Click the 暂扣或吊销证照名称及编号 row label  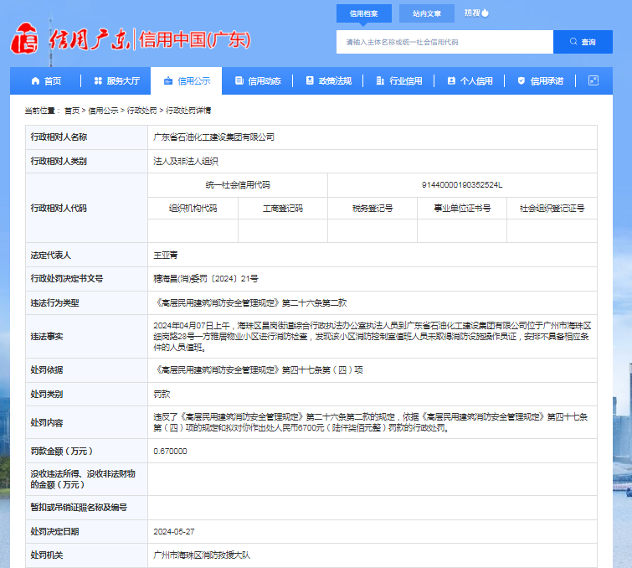tap(79, 508)
